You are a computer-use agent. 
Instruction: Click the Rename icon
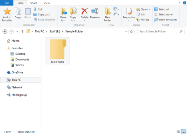(x=95, y=12)
